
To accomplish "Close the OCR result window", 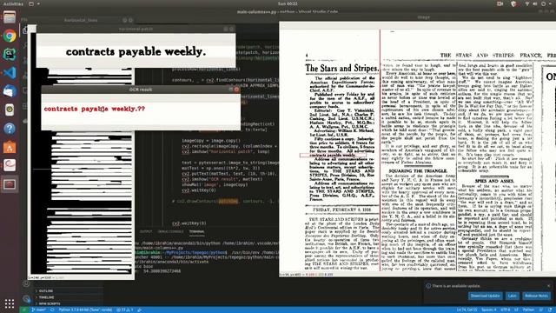I will click(237, 90).
